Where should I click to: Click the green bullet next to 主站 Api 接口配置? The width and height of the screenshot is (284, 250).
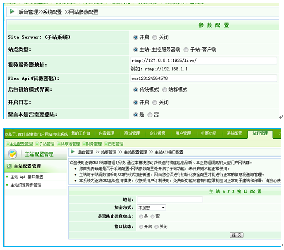(7, 177)
